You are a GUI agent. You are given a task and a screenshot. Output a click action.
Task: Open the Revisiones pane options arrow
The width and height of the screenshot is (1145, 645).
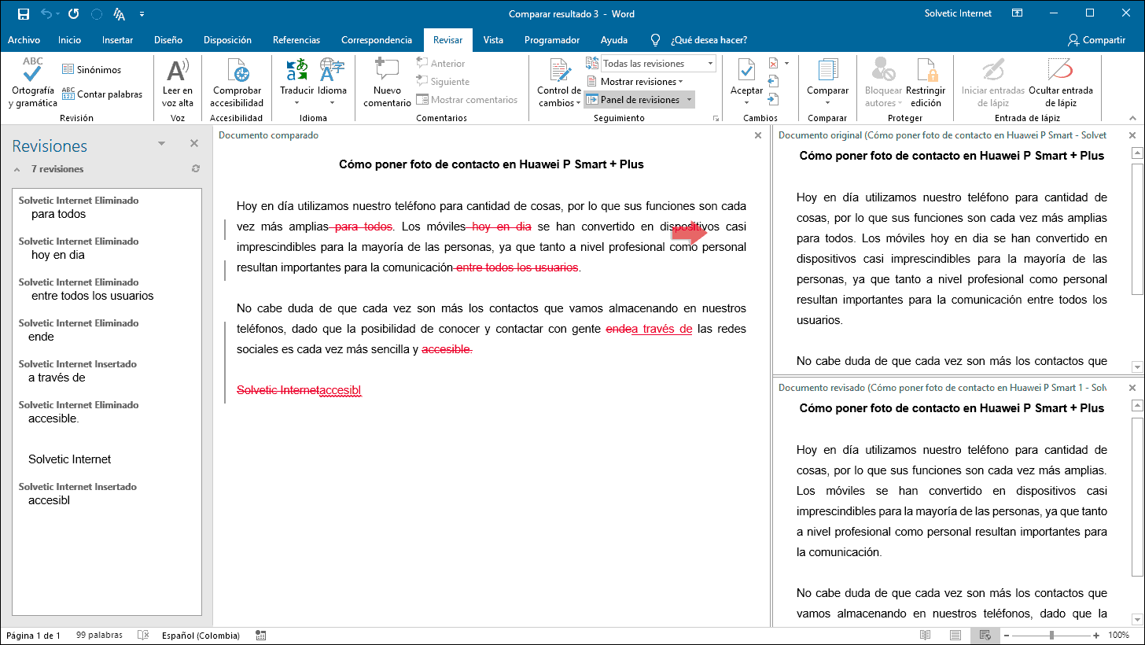[x=161, y=143]
